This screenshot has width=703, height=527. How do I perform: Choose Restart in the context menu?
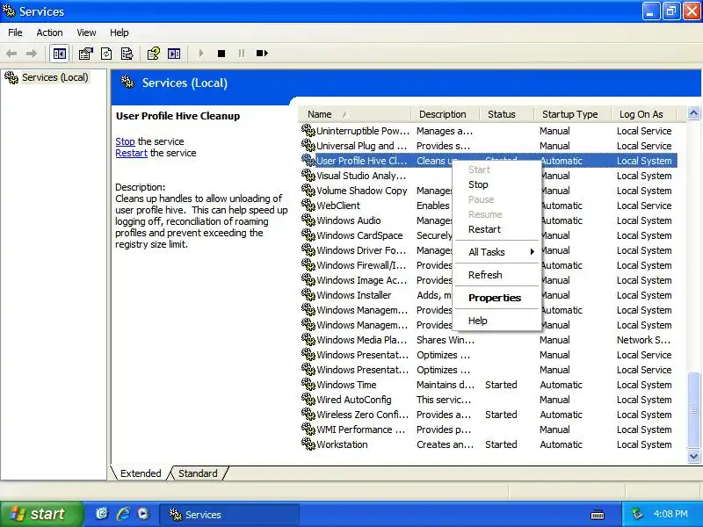(496, 229)
